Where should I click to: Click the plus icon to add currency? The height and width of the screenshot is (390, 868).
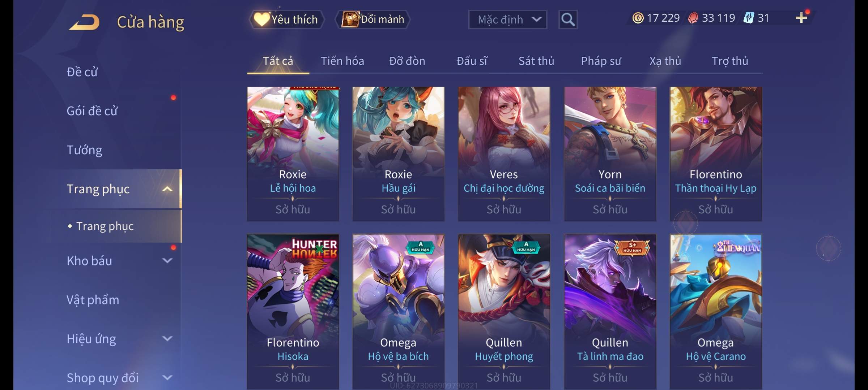pyautogui.click(x=801, y=18)
